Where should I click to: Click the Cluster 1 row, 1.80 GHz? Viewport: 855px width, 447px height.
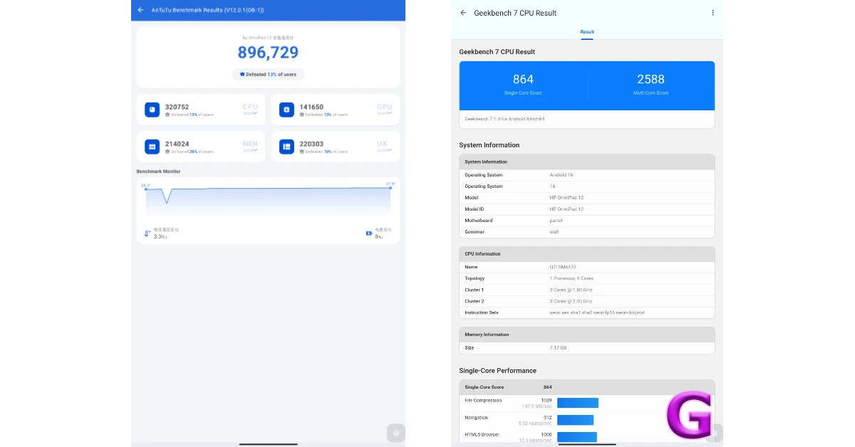click(587, 290)
